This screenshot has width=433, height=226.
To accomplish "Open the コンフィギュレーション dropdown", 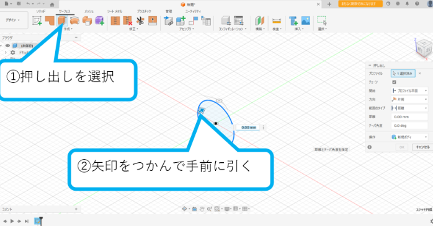I will coord(232,29).
